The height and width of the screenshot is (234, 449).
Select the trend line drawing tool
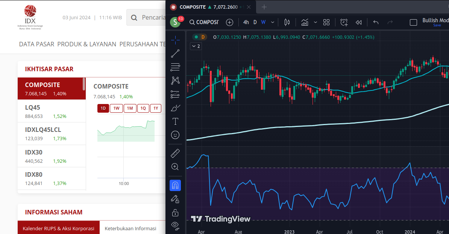[175, 54]
